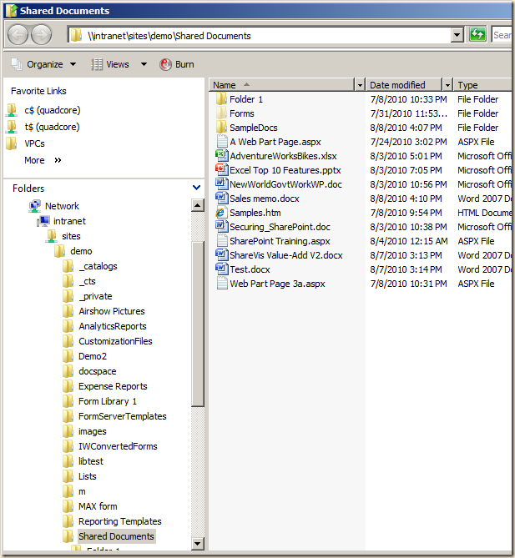
Task: Click the green Refresh button
Action: point(478,35)
